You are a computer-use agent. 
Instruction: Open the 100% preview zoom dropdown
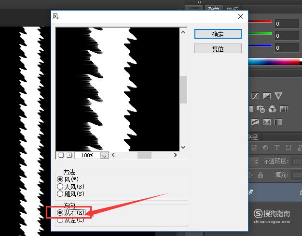[x=104, y=155]
